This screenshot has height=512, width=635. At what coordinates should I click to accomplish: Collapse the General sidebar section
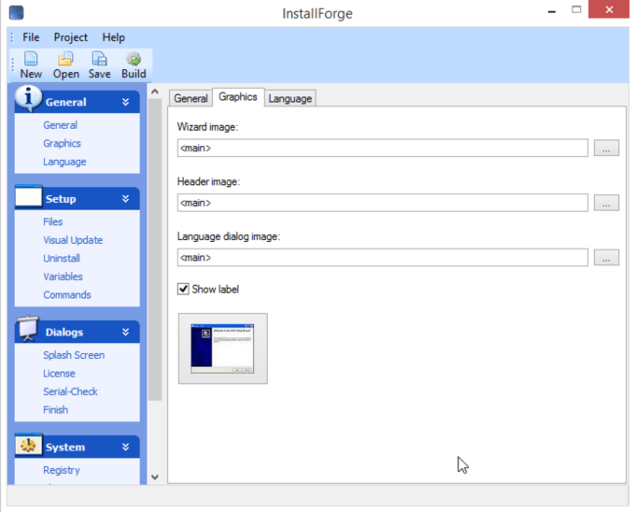[x=125, y=102]
